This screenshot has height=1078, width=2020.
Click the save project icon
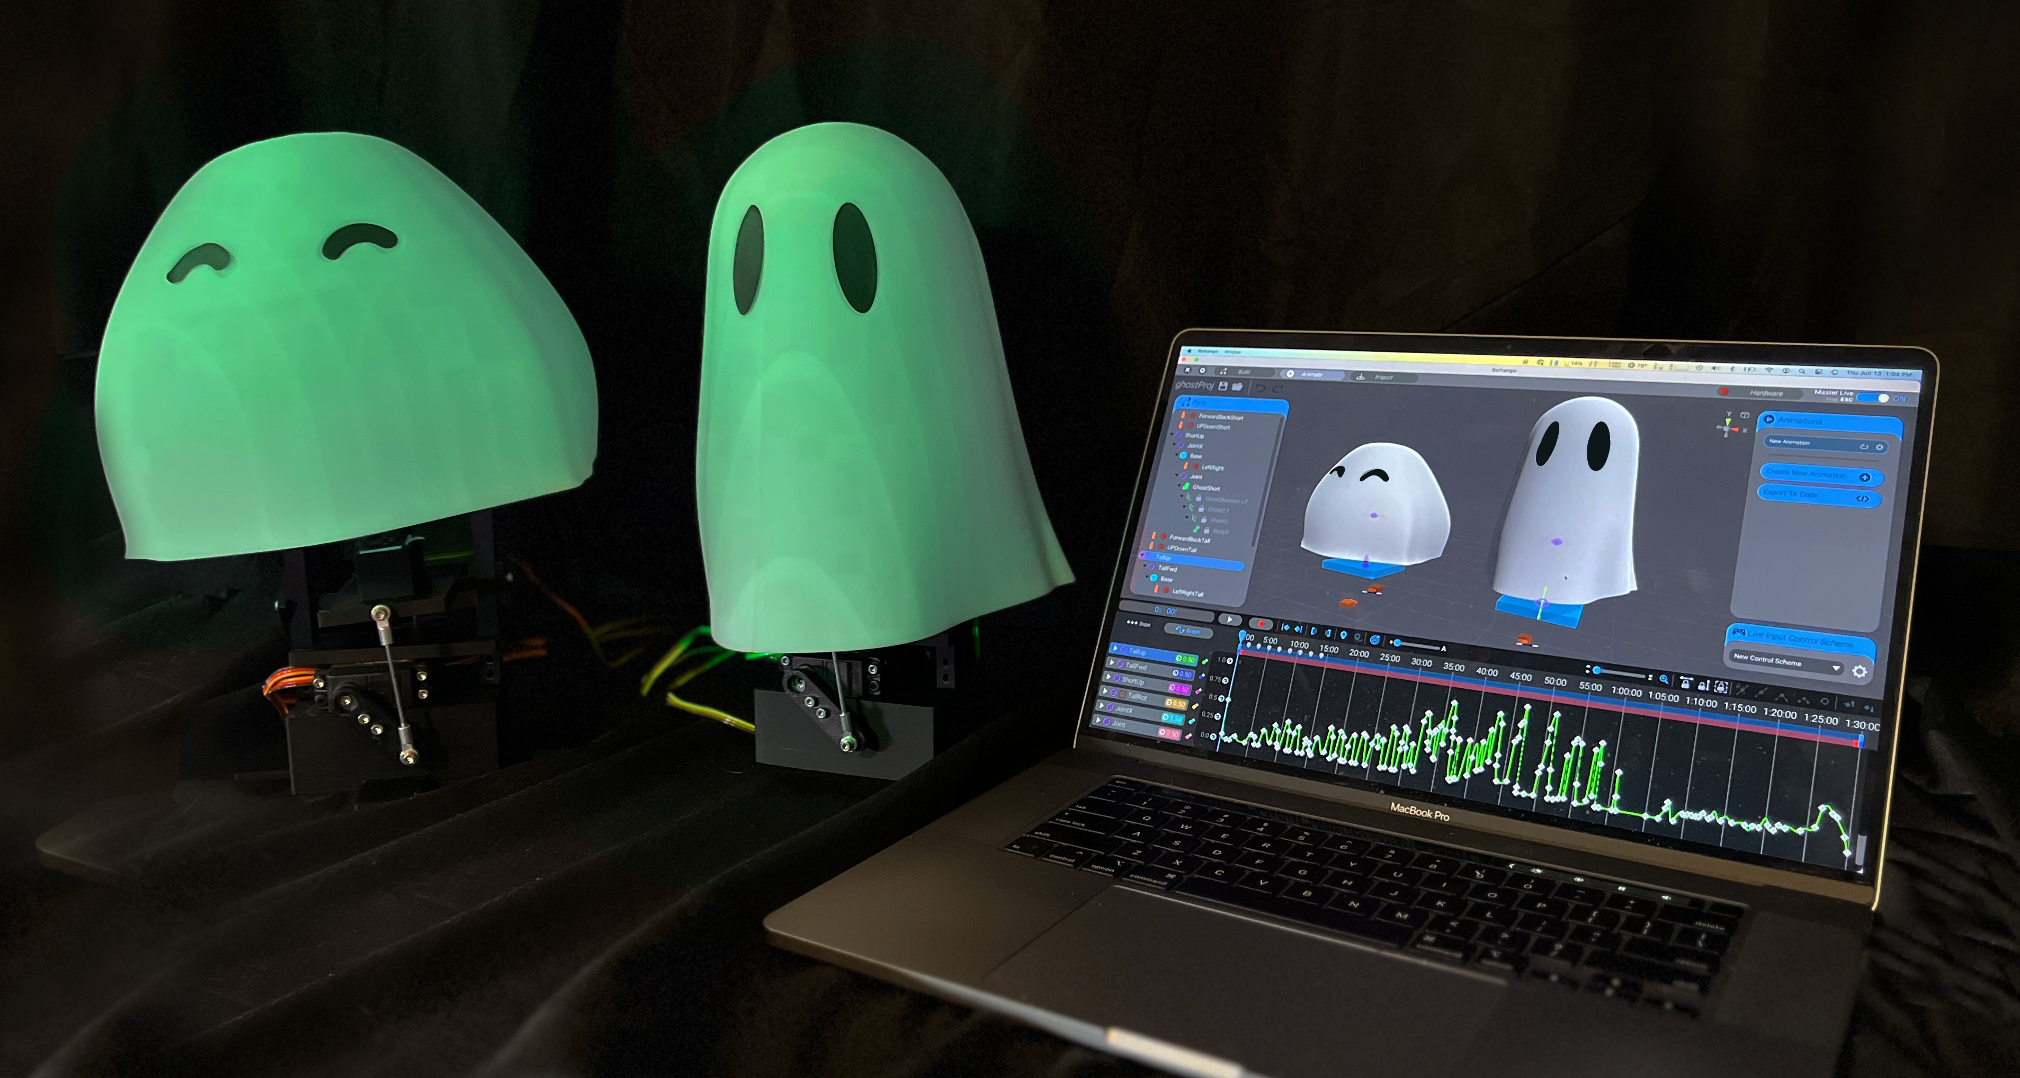tap(1223, 387)
